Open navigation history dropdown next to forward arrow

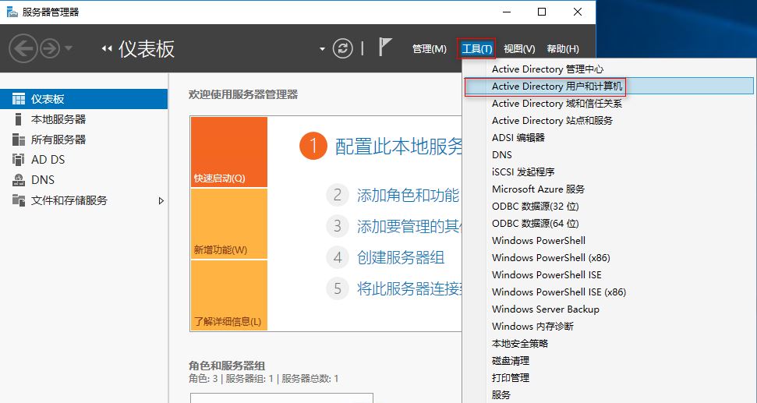(x=69, y=48)
